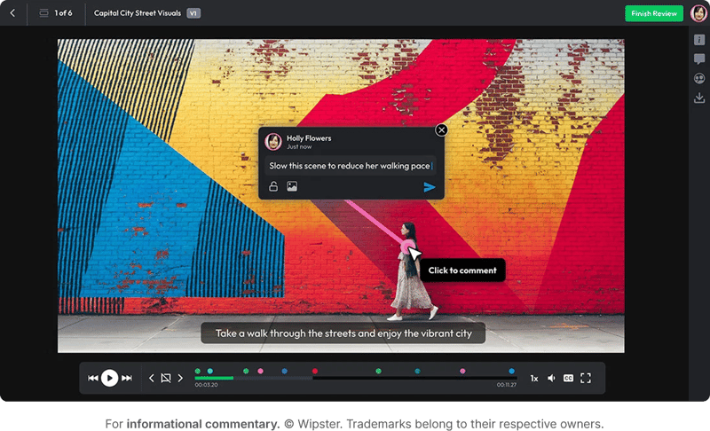The height and width of the screenshot is (431, 710).
Task: Click the green progress bar on the timeline
Action: pyautogui.click(x=214, y=378)
